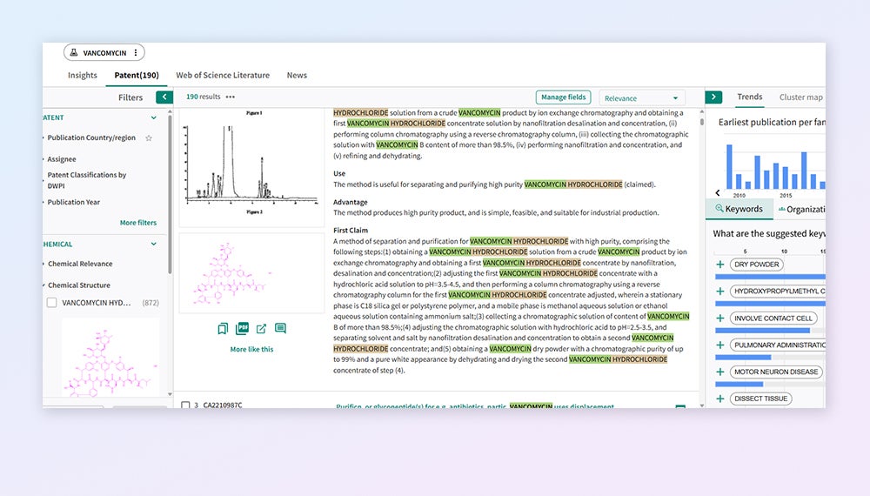Screen dimensions: 870x496
Task: Collapse the Filters panel with the green arrow
Action: tap(164, 97)
